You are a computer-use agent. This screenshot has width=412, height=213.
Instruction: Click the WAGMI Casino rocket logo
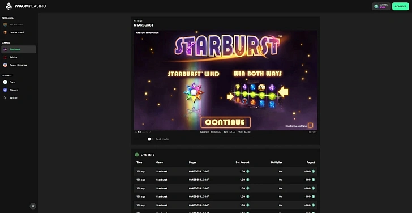8,6
